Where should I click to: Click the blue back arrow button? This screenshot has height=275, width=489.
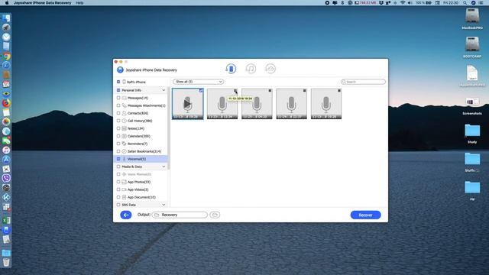[x=126, y=215]
